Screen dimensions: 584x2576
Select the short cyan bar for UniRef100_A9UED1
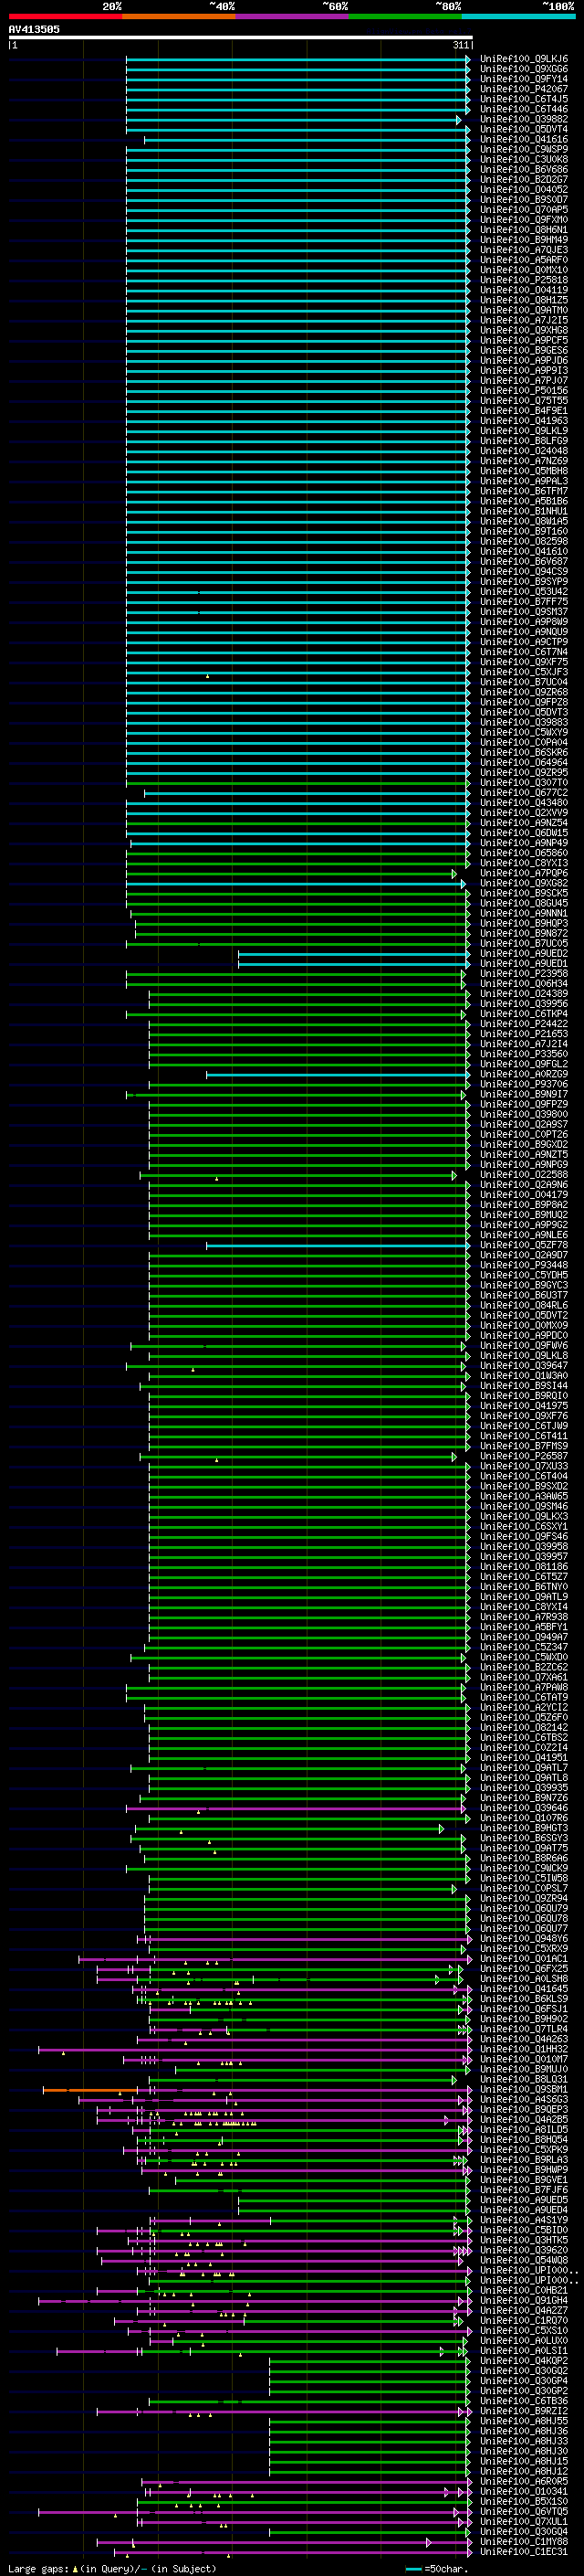pyautogui.click(x=353, y=964)
